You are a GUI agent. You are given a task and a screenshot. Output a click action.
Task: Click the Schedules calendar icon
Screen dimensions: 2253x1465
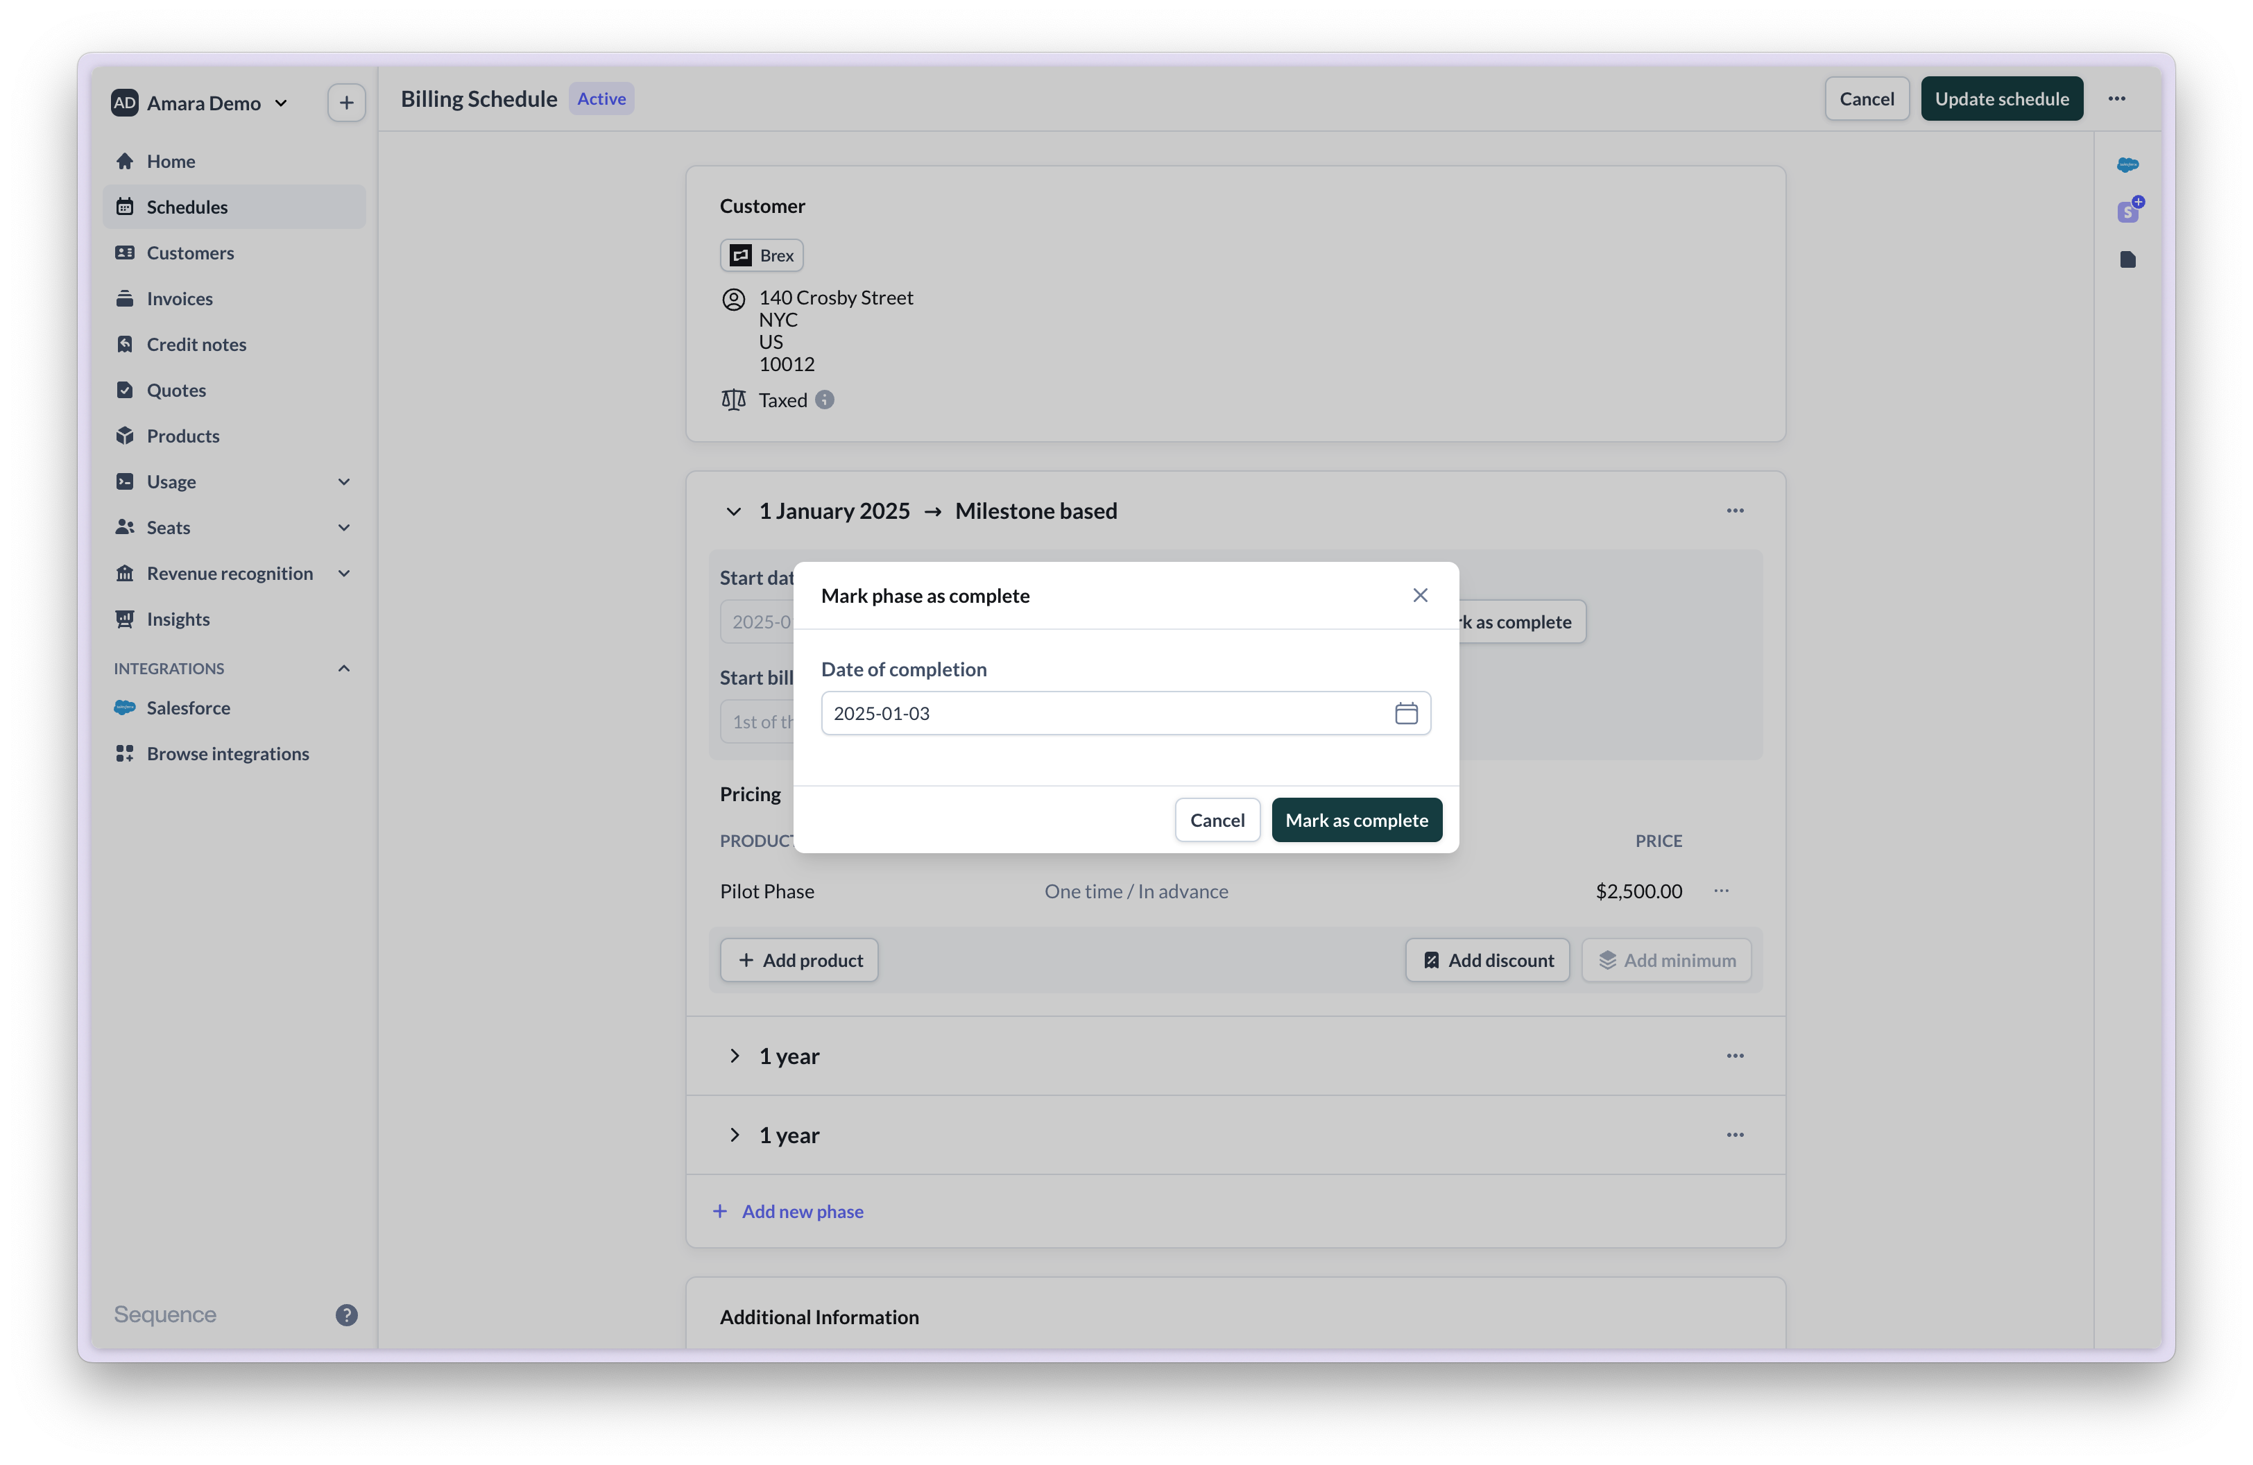(x=124, y=206)
